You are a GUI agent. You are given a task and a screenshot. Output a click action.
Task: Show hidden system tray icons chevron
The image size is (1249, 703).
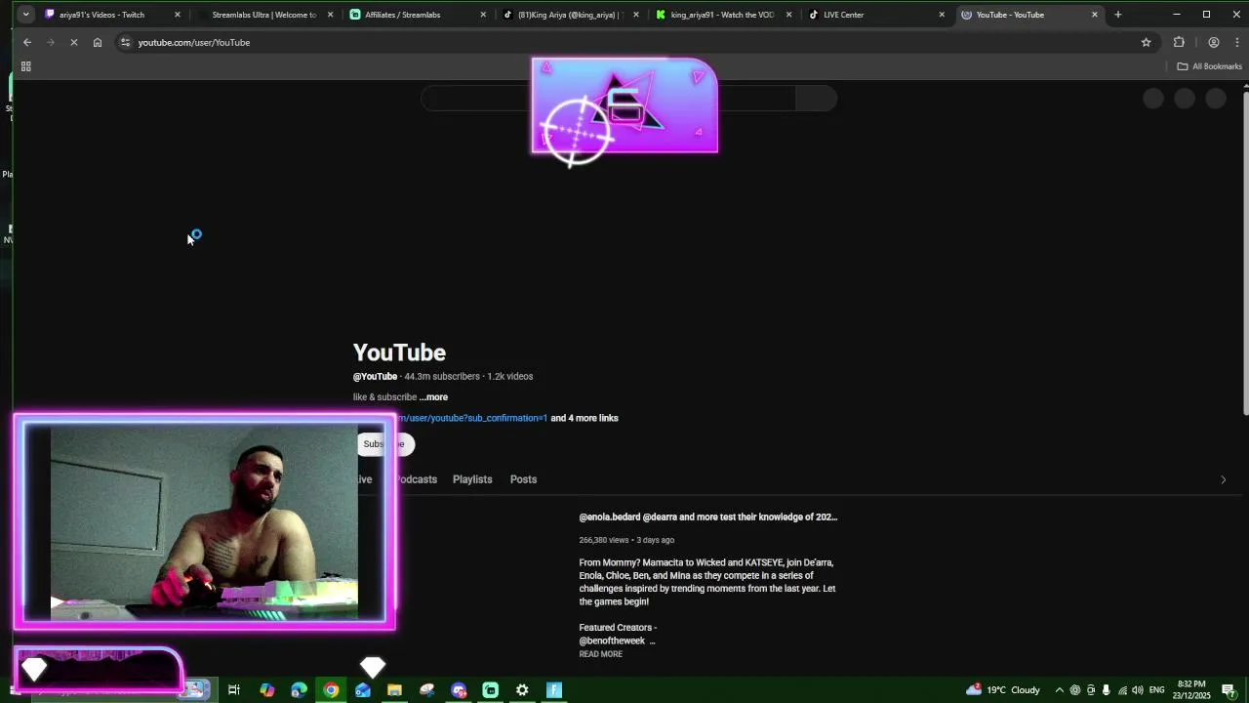1060,690
